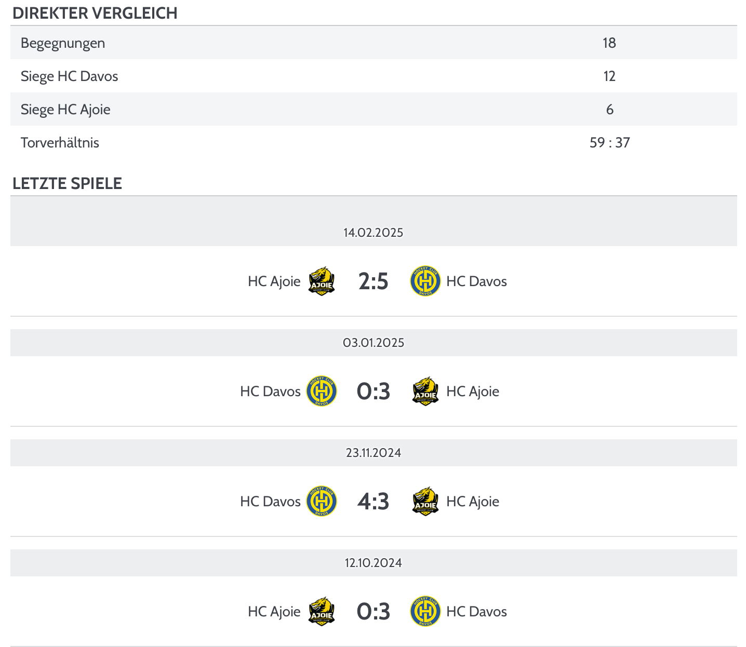Click HC Davos logo in 03.01.2025 match
746x647 pixels.
[x=322, y=392]
